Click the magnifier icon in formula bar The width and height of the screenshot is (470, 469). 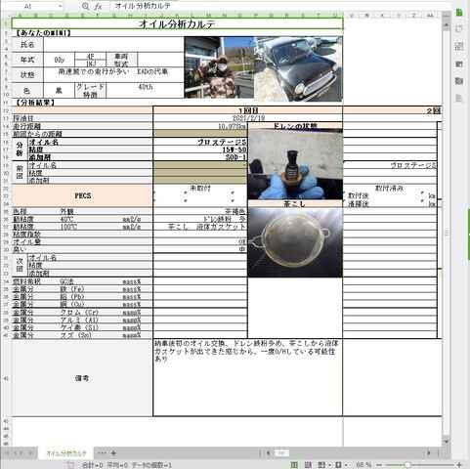tap(85, 6)
